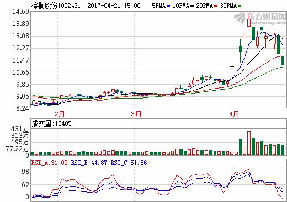Click the RSI_C:51.56 indicator label

(129, 163)
